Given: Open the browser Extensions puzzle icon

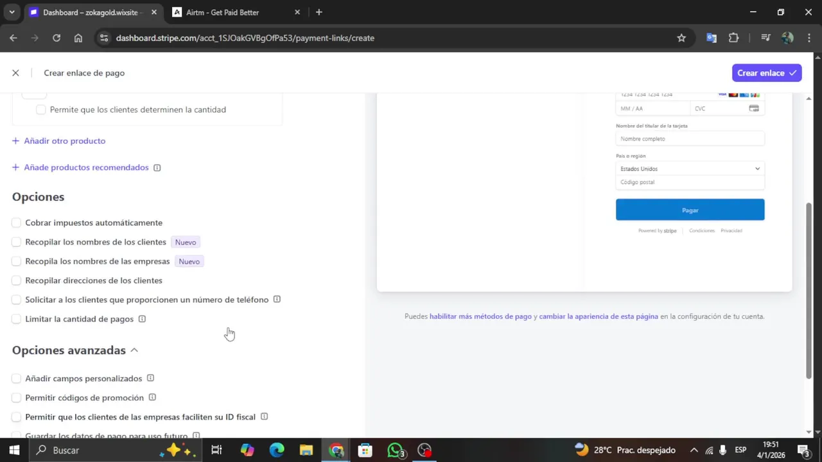Looking at the screenshot, I should (733, 38).
